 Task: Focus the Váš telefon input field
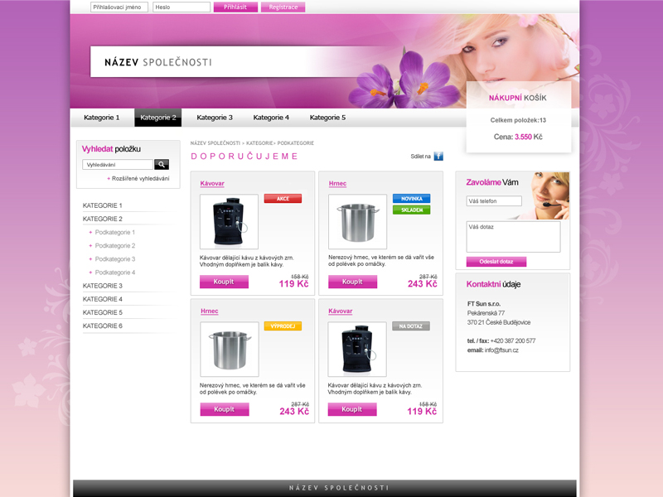point(494,201)
